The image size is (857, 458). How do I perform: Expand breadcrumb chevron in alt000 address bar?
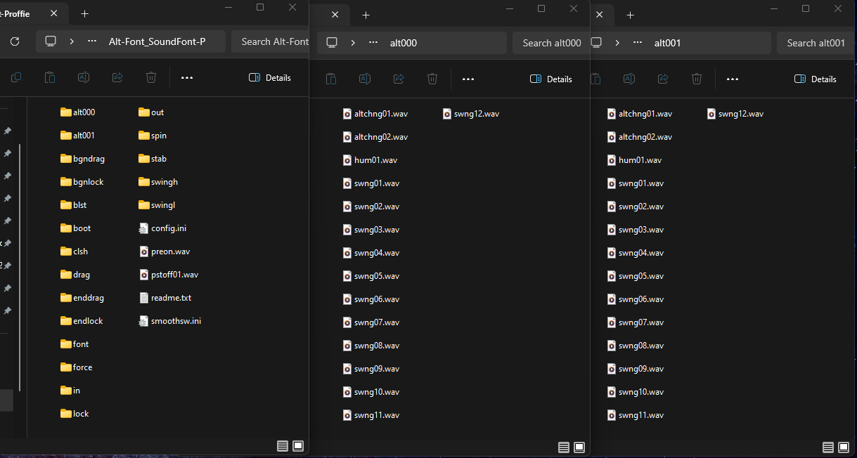click(x=353, y=43)
